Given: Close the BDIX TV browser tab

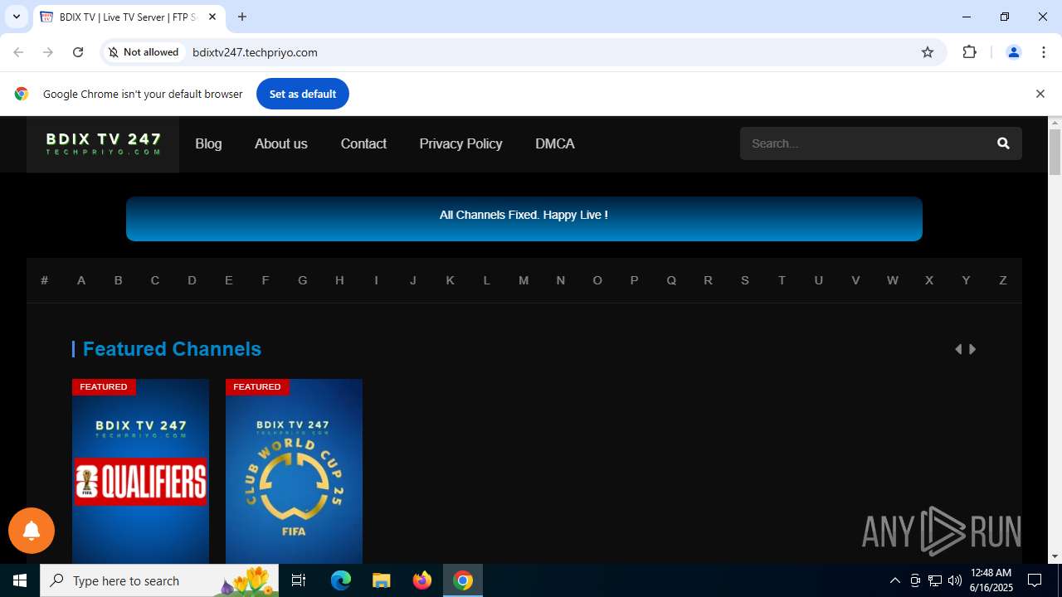Looking at the screenshot, I should point(212,17).
